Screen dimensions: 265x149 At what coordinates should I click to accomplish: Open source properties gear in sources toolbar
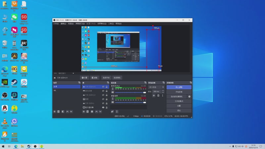(x=92, y=112)
